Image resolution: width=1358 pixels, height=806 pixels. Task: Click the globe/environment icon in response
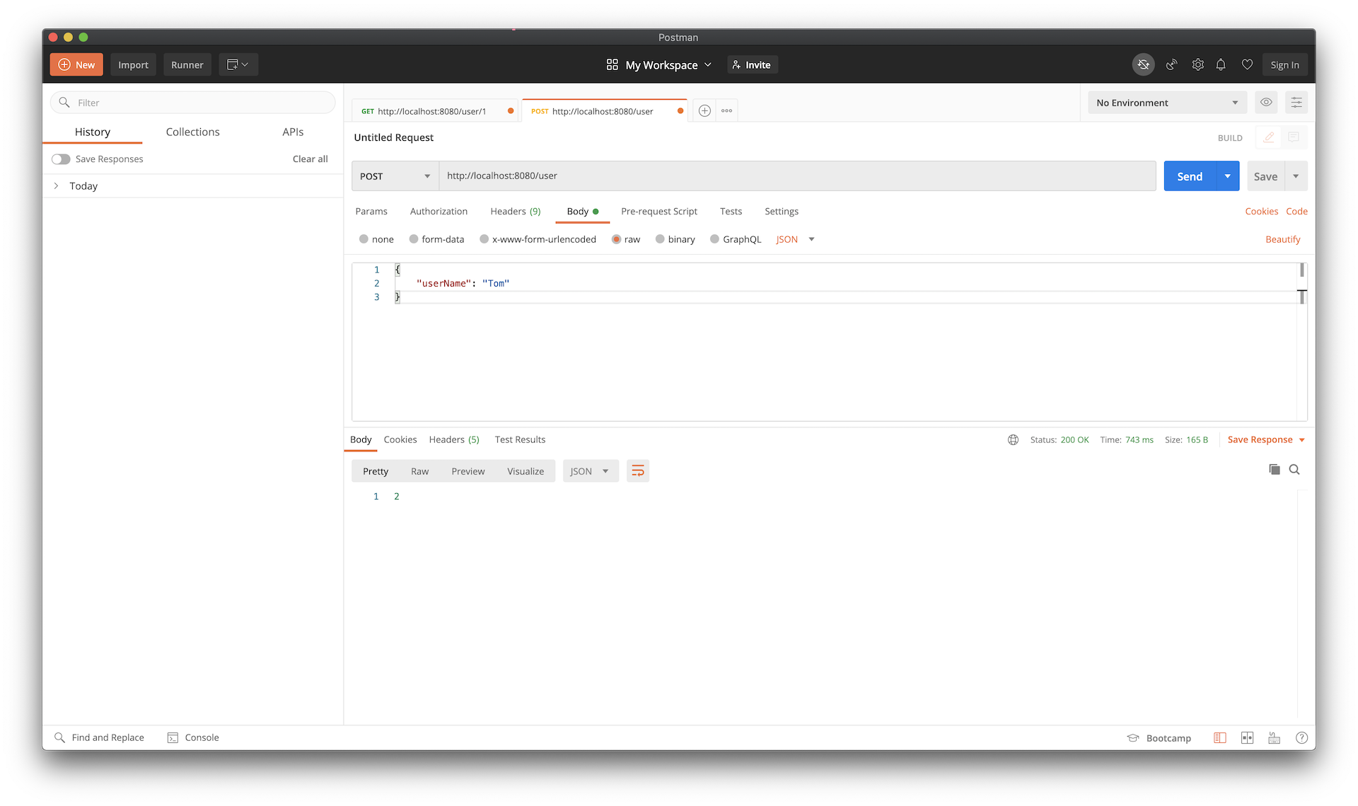point(1012,439)
